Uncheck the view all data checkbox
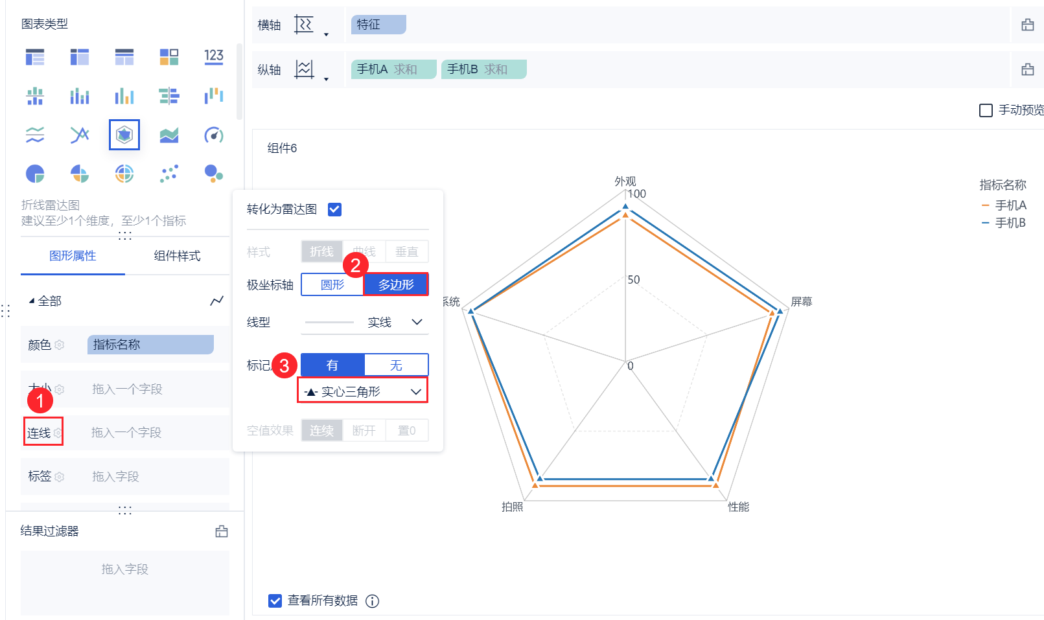 [x=275, y=601]
